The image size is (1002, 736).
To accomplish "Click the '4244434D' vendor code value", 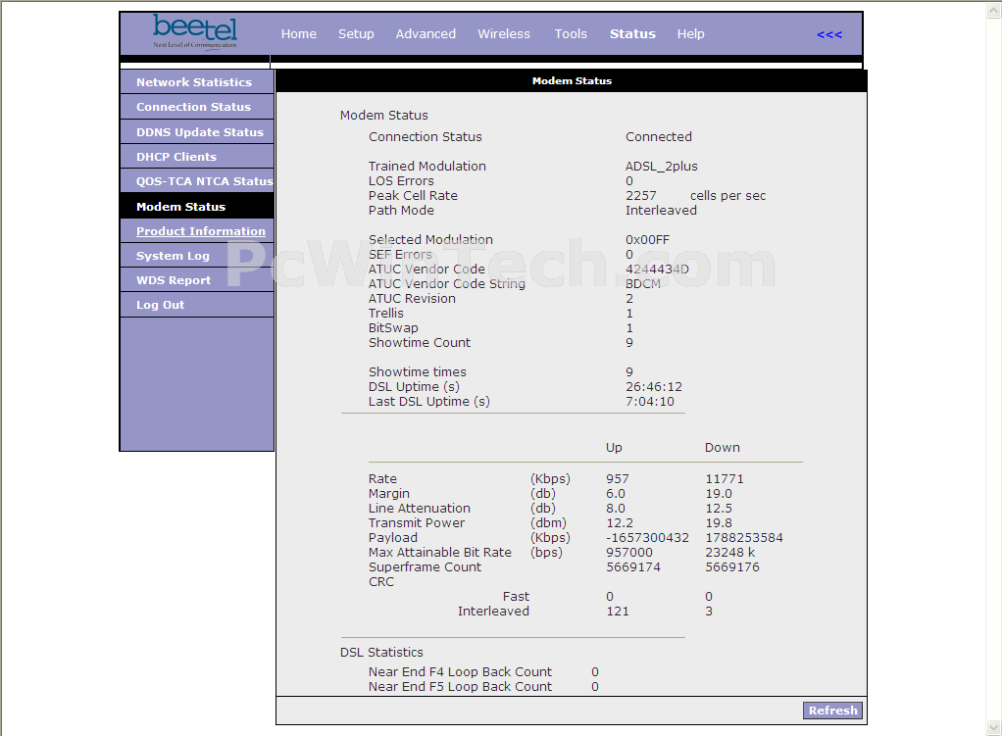I will [x=657, y=269].
